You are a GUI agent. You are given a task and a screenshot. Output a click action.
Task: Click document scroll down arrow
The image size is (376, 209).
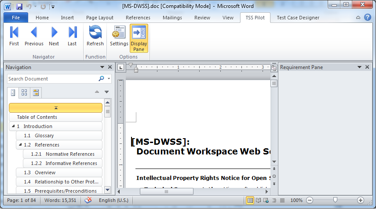[x=274, y=162]
